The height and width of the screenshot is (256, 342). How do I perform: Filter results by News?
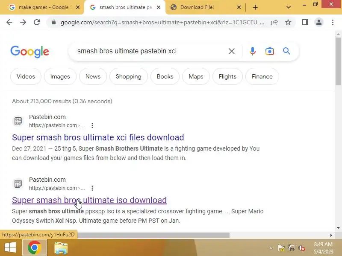tap(93, 76)
